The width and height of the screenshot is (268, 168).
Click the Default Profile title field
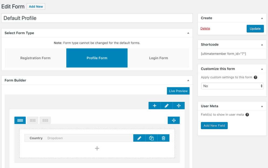[x=97, y=18]
